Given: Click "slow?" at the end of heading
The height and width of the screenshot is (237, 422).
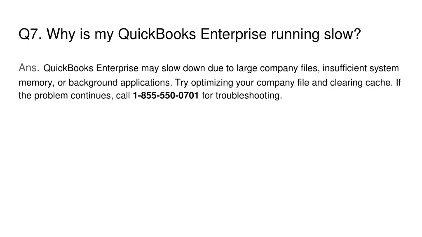Looking at the screenshot, I should pyautogui.click(x=342, y=34).
